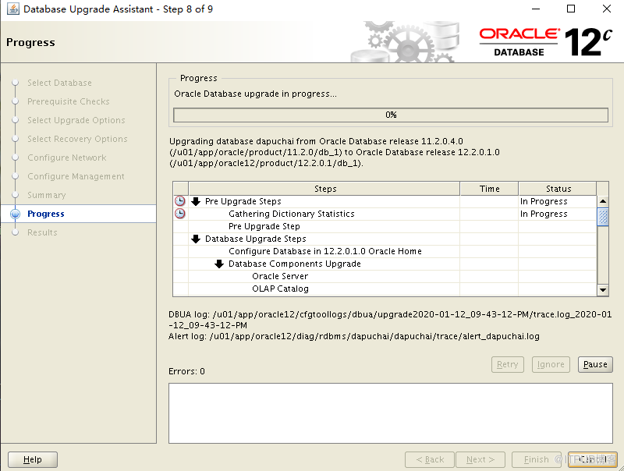Click the Java application icon in title bar

coord(12,9)
